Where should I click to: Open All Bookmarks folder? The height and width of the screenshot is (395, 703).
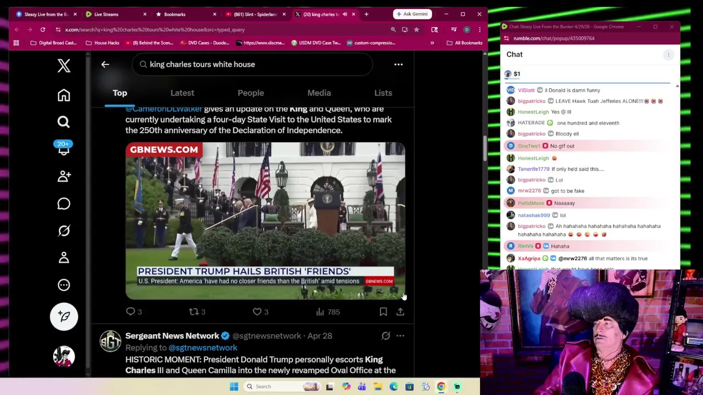(465, 43)
